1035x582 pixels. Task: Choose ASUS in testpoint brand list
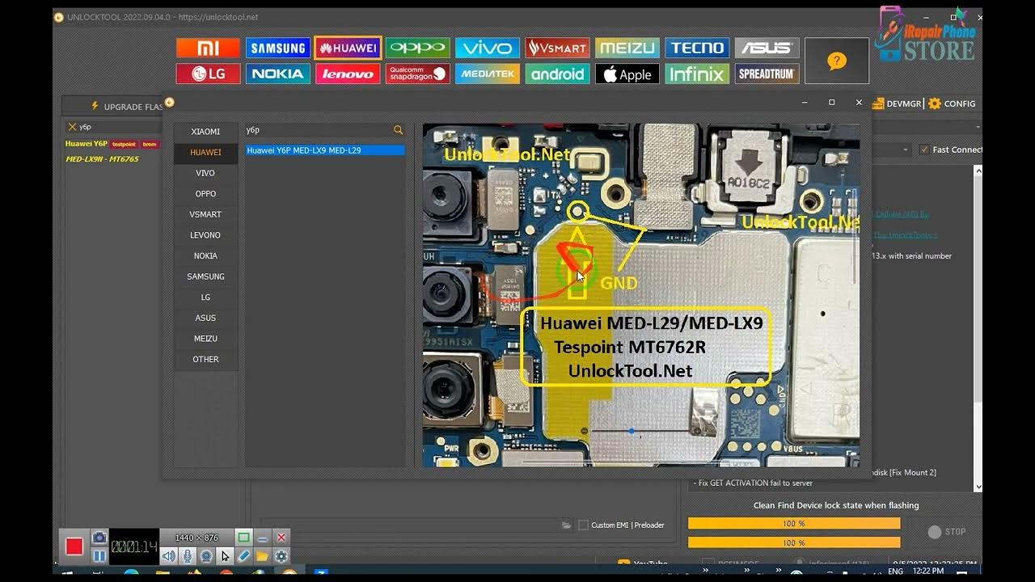coord(205,318)
